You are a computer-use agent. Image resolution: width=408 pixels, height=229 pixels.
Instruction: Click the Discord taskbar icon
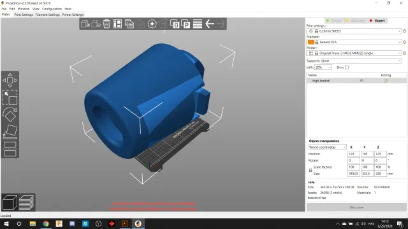coord(72,223)
